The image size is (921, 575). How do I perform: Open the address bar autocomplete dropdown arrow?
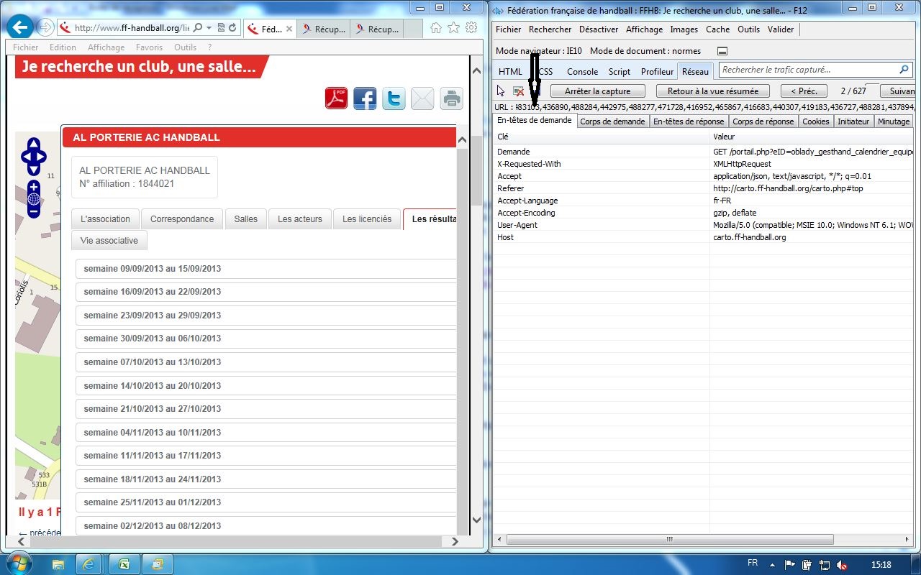pos(209,28)
